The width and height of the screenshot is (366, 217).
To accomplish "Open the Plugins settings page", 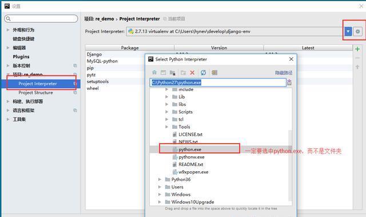I will click(x=21, y=57).
